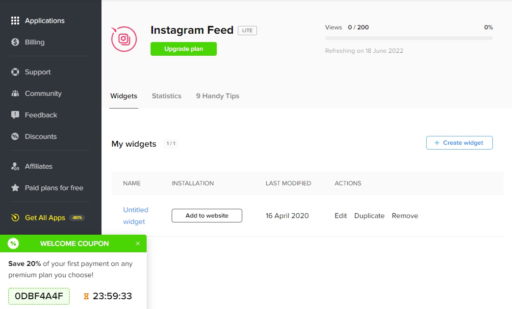
Task: Select the Billing icon in the sidebar
Action: click(14, 42)
